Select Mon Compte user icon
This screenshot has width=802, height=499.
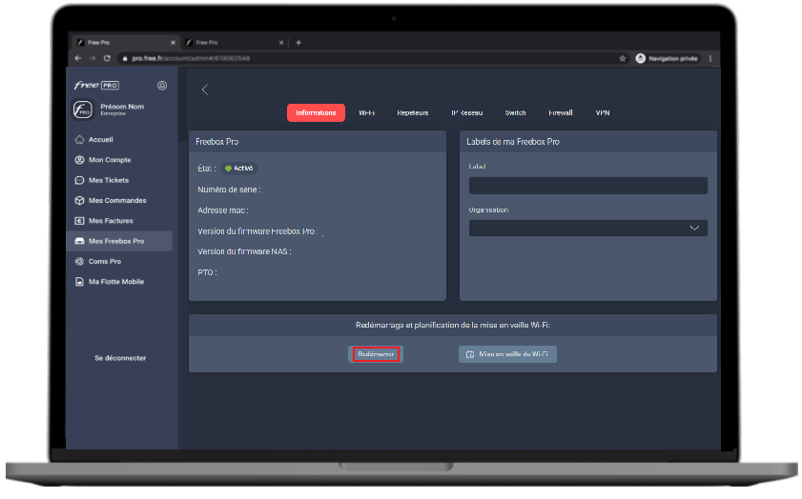(79, 160)
